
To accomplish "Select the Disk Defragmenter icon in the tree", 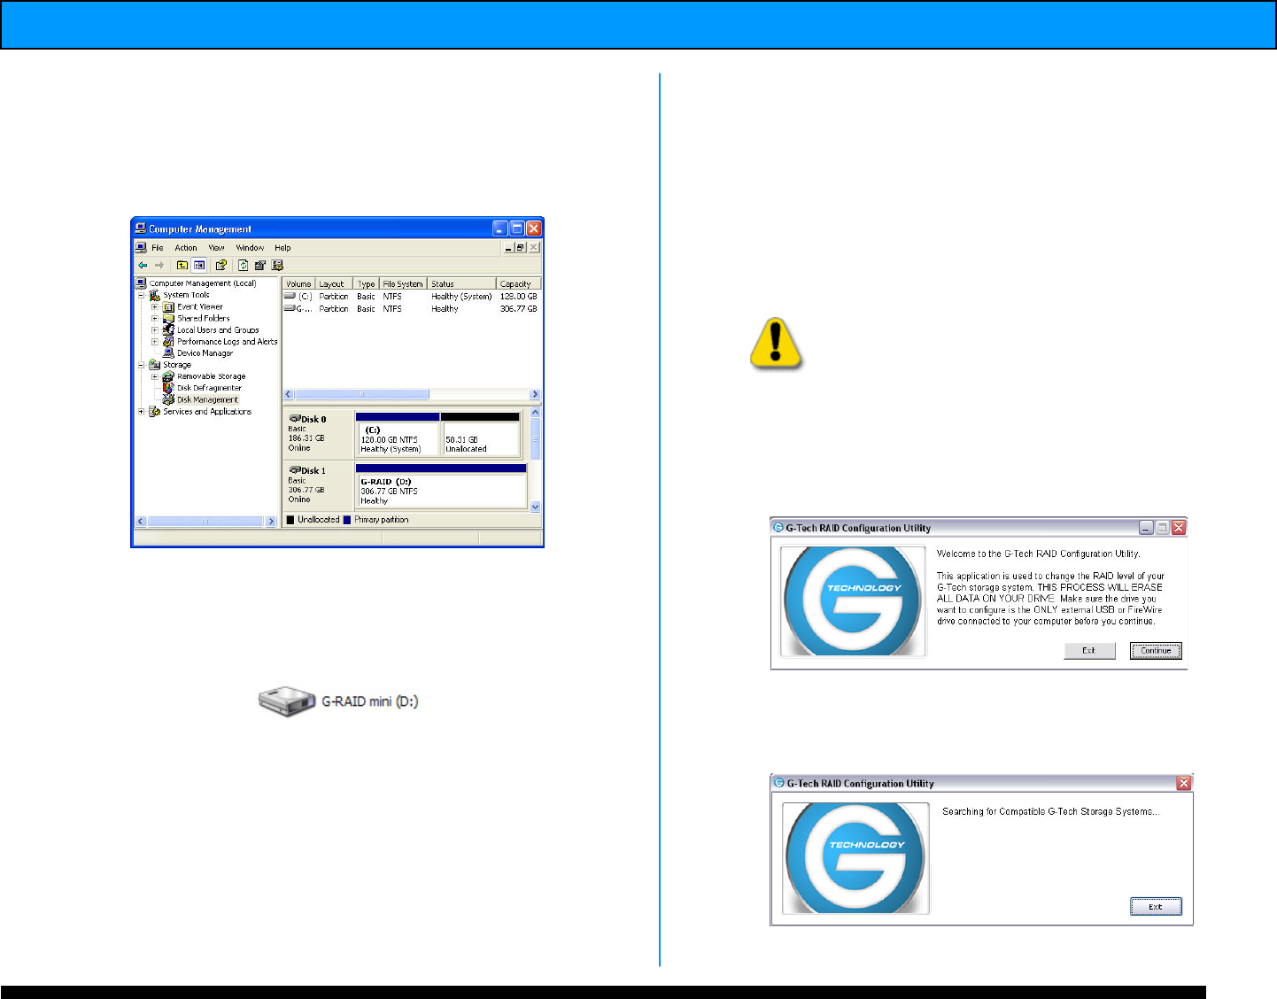I will tap(168, 388).
